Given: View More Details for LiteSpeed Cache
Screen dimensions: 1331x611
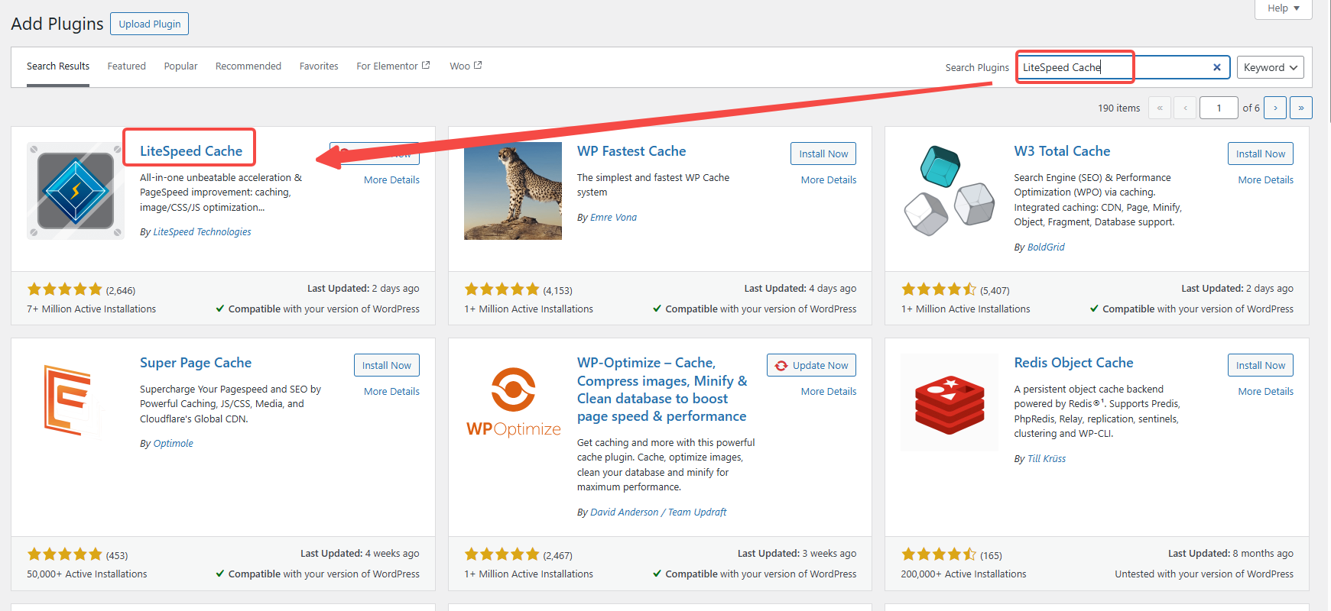Looking at the screenshot, I should point(391,180).
